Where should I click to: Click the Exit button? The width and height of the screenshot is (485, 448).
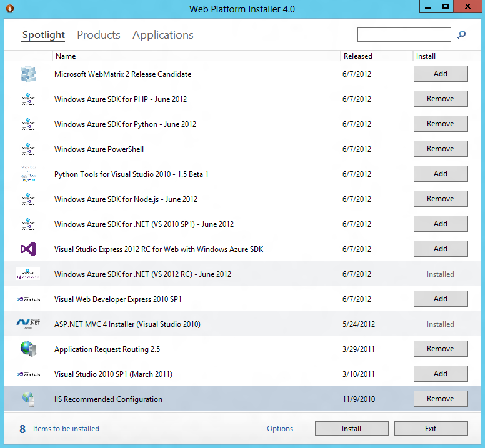click(x=431, y=429)
